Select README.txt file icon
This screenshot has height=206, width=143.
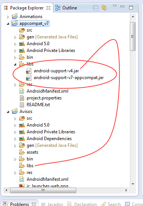point(22,105)
